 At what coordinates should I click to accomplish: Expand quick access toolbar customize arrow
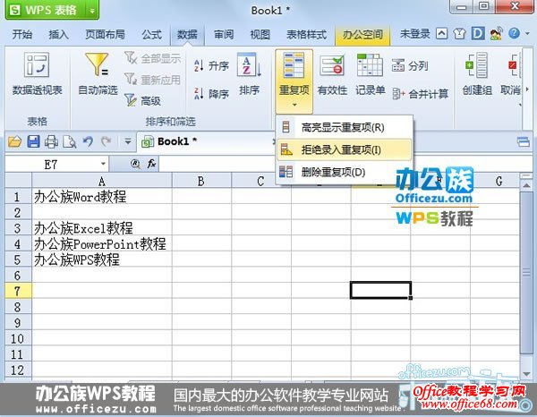click(x=127, y=141)
